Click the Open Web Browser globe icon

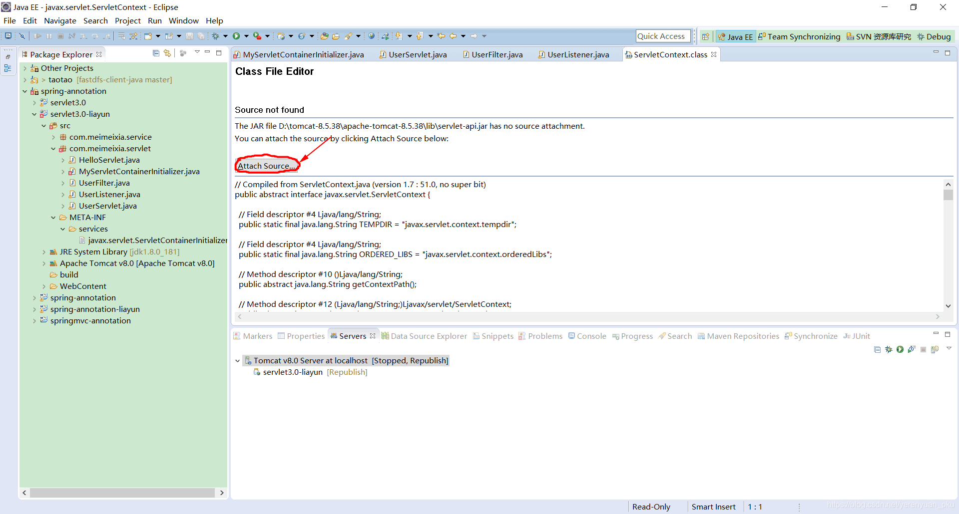pyautogui.click(x=372, y=36)
